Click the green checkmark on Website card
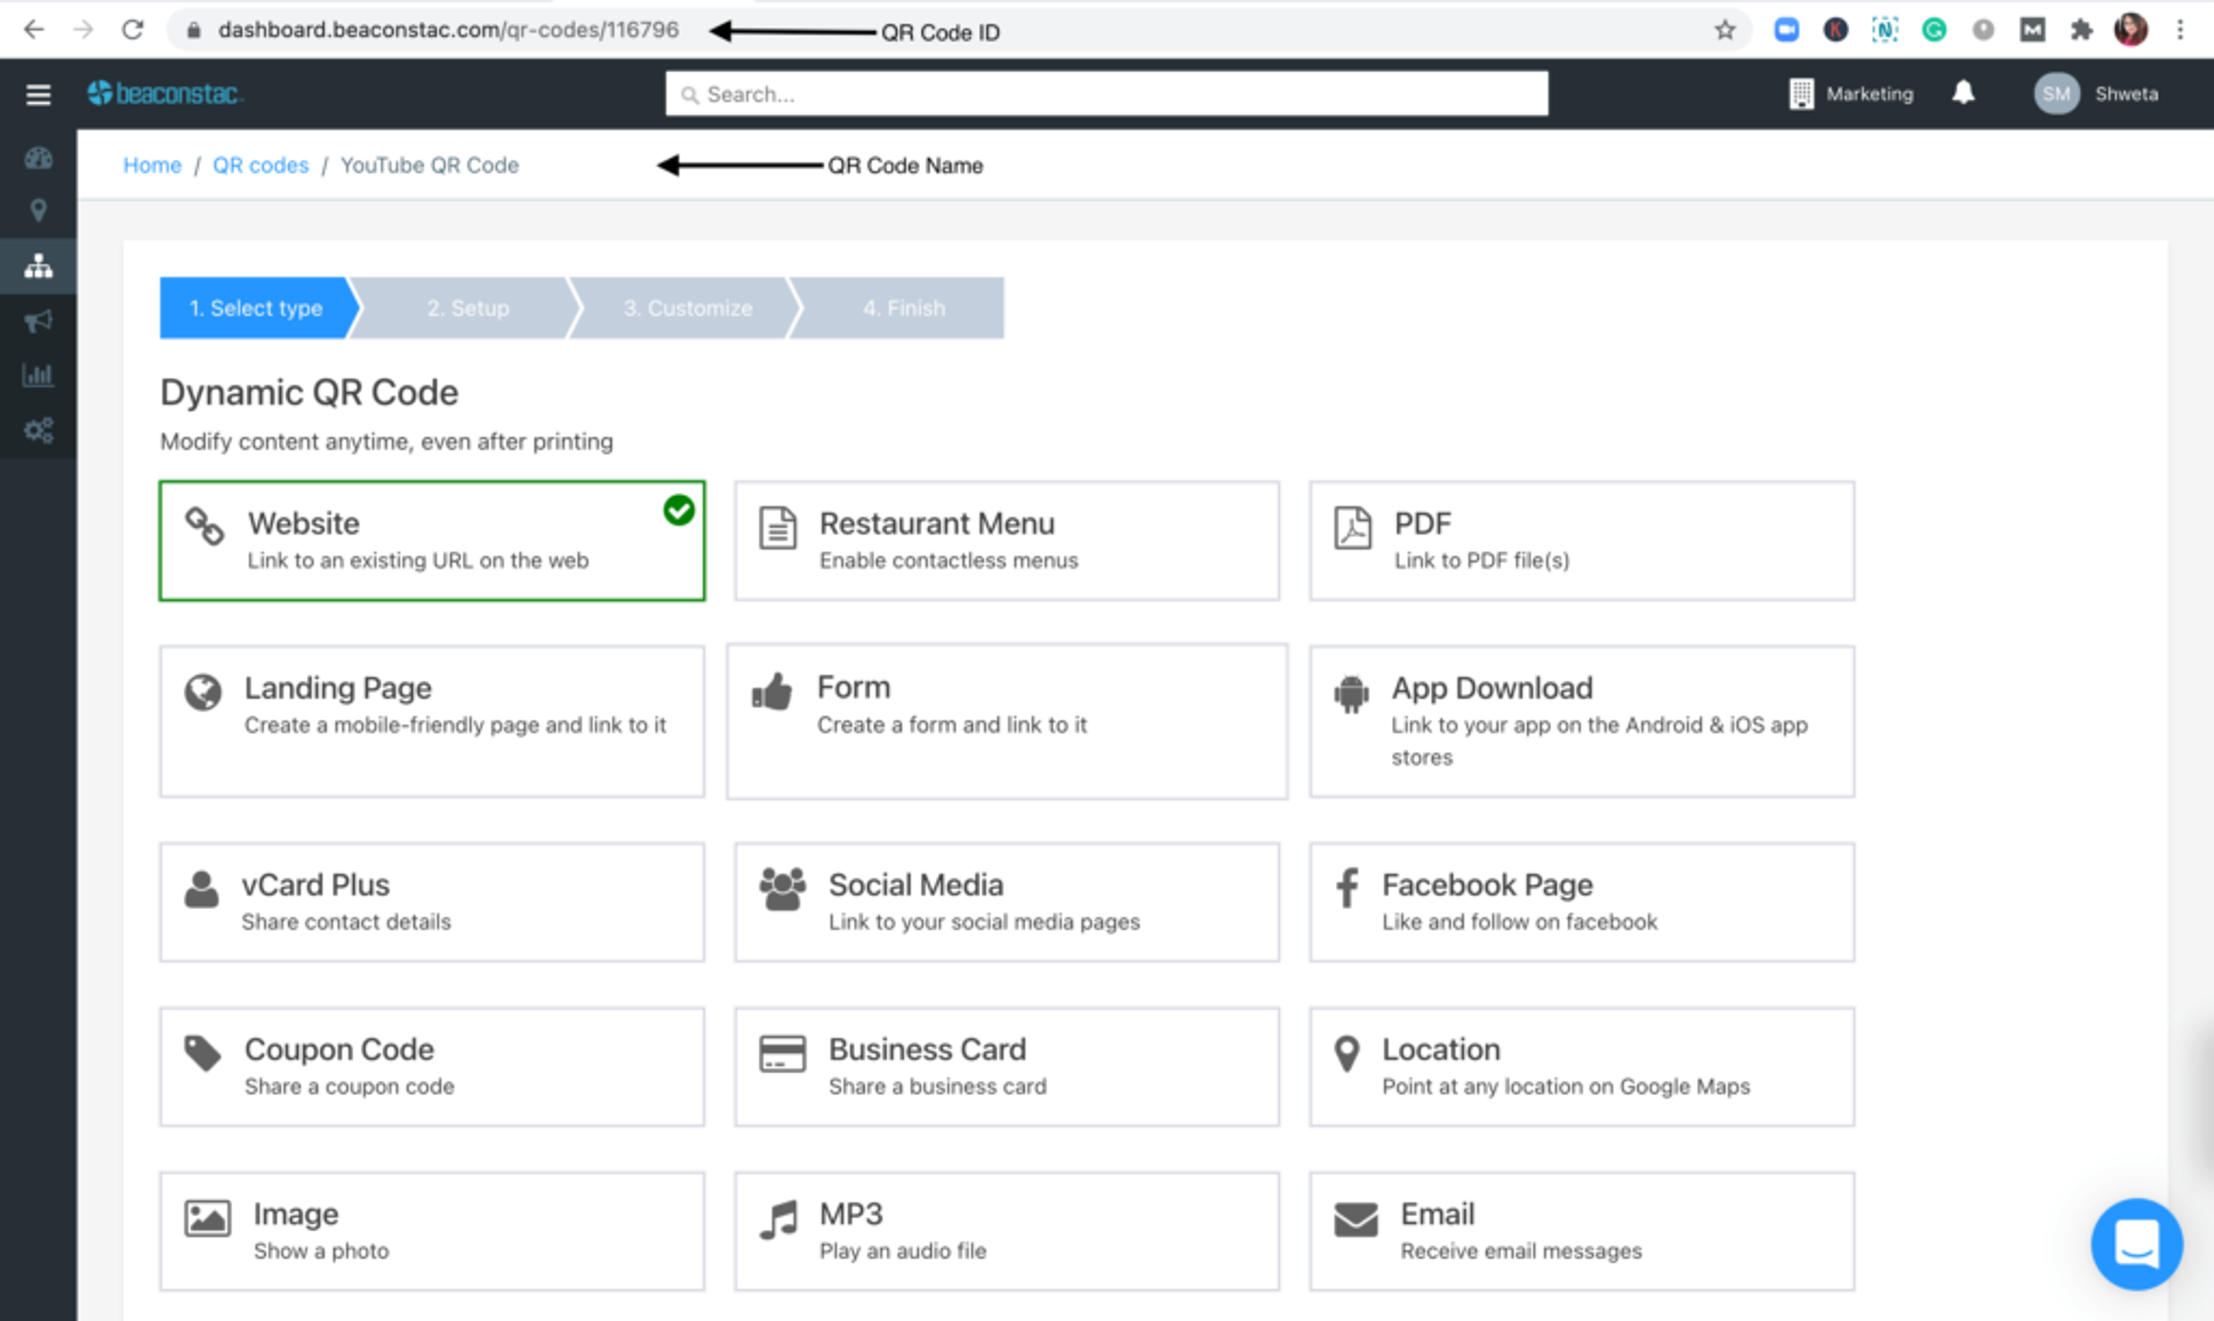This screenshot has height=1321, width=2214. [678, 510]
